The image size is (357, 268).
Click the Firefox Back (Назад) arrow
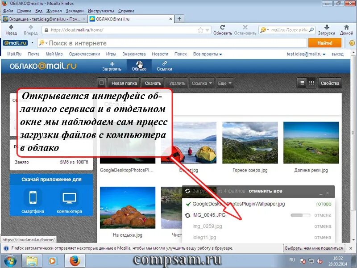(11, 27)
